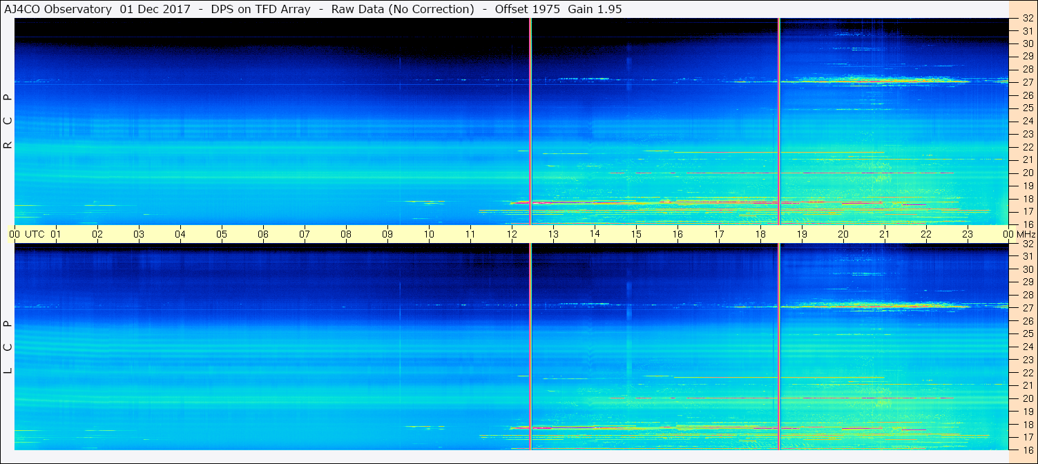Click the DPS on TFD Array label

tap(260, 9)
